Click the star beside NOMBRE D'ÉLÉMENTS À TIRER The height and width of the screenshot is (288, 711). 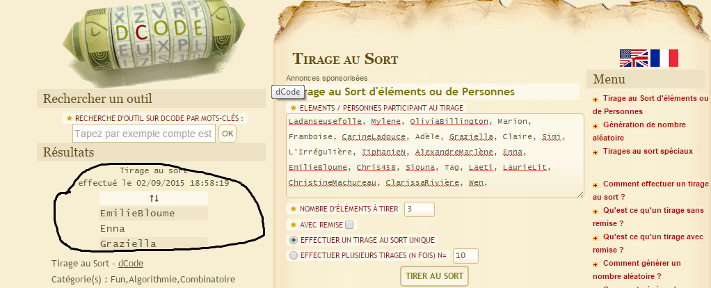294,209
